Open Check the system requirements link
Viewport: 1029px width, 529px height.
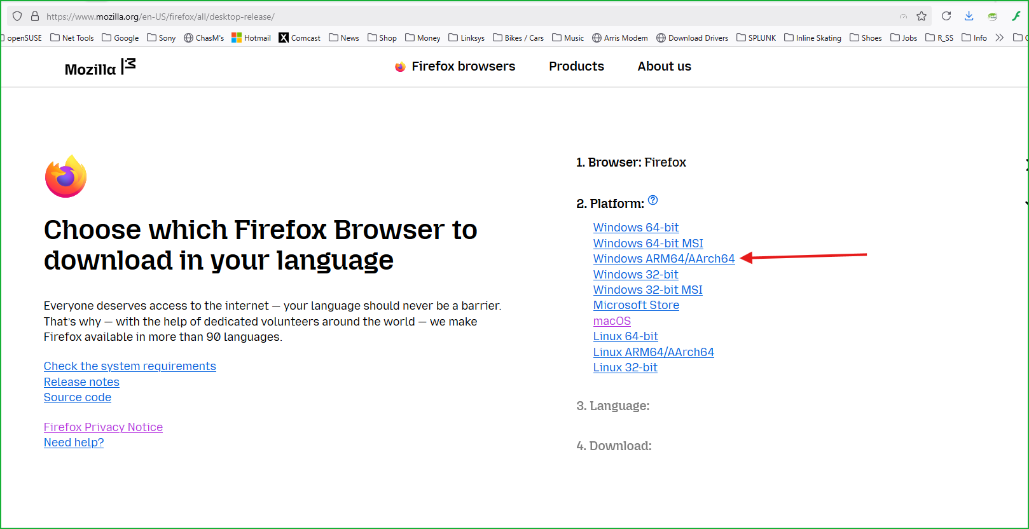(130, 366)
